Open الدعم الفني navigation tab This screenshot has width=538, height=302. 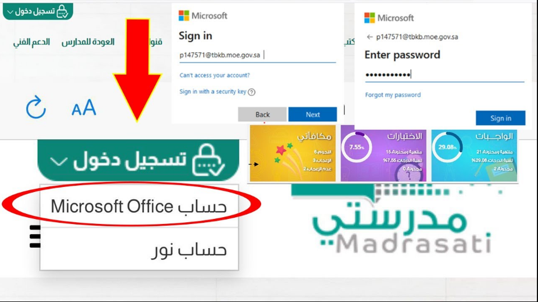coord(31,42)
